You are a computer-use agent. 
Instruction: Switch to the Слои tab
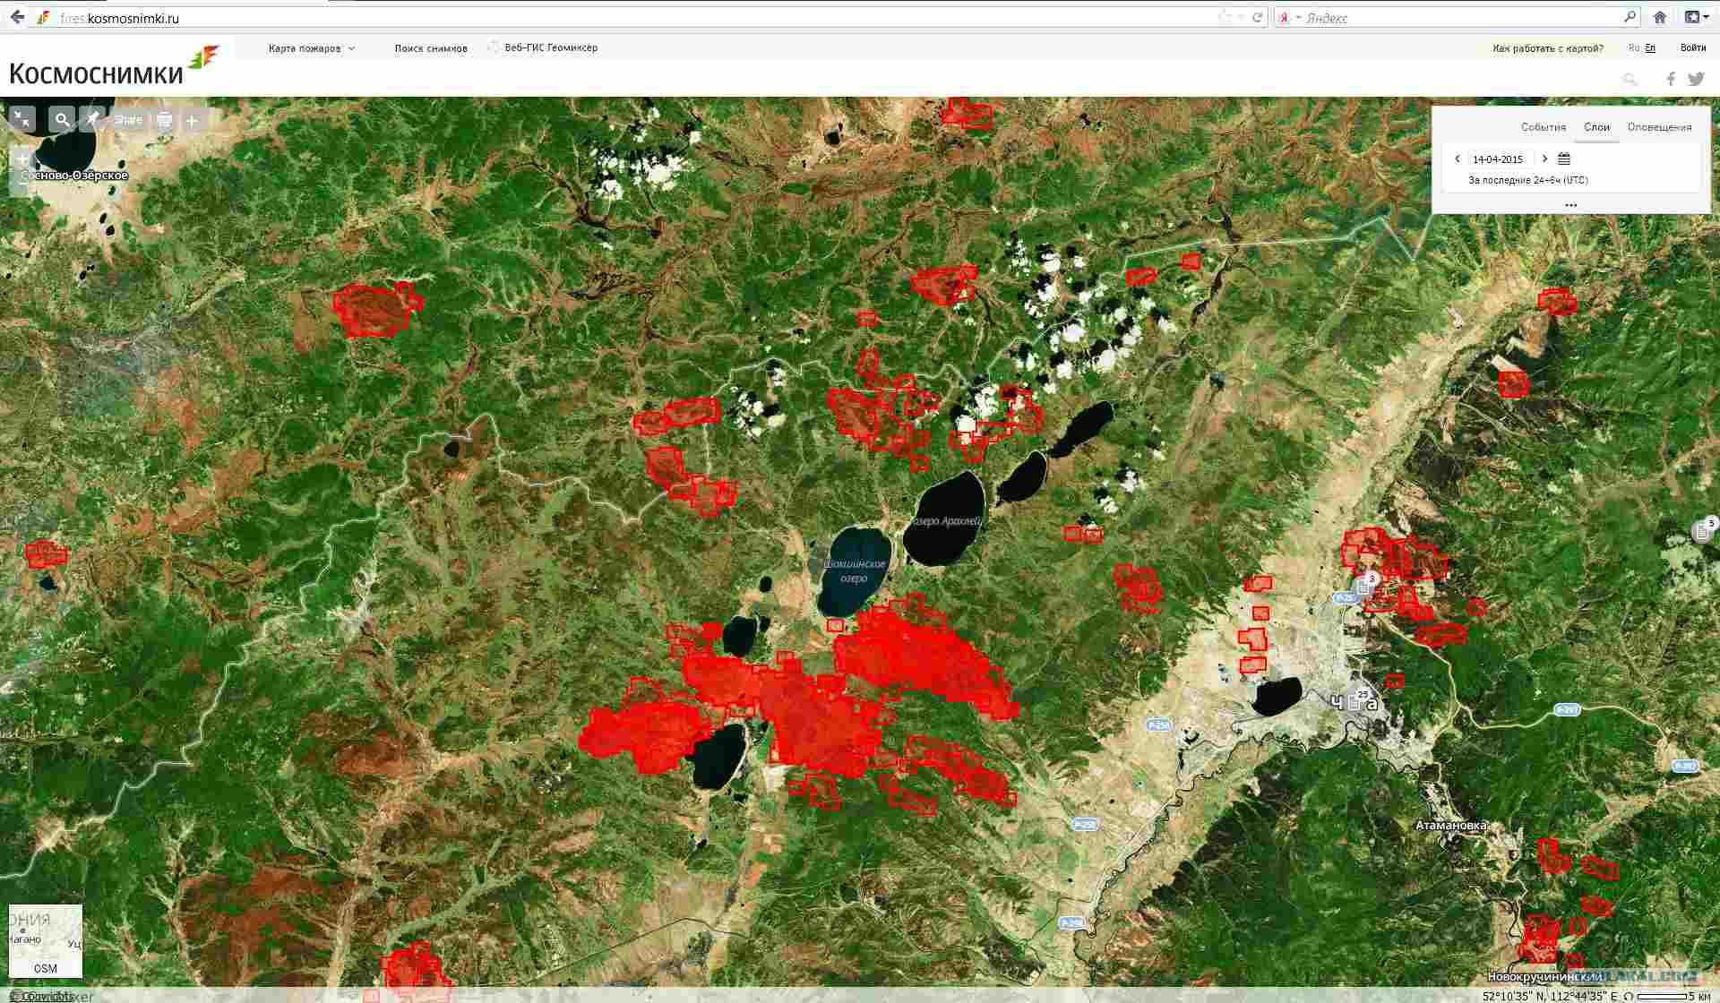pyautogui.click(x=1596, y=127)
